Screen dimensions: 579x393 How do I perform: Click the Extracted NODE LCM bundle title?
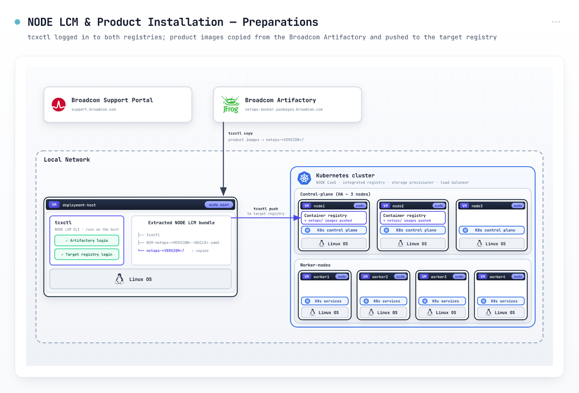point(181,222)
